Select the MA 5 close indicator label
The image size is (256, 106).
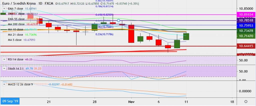(15, 40)
